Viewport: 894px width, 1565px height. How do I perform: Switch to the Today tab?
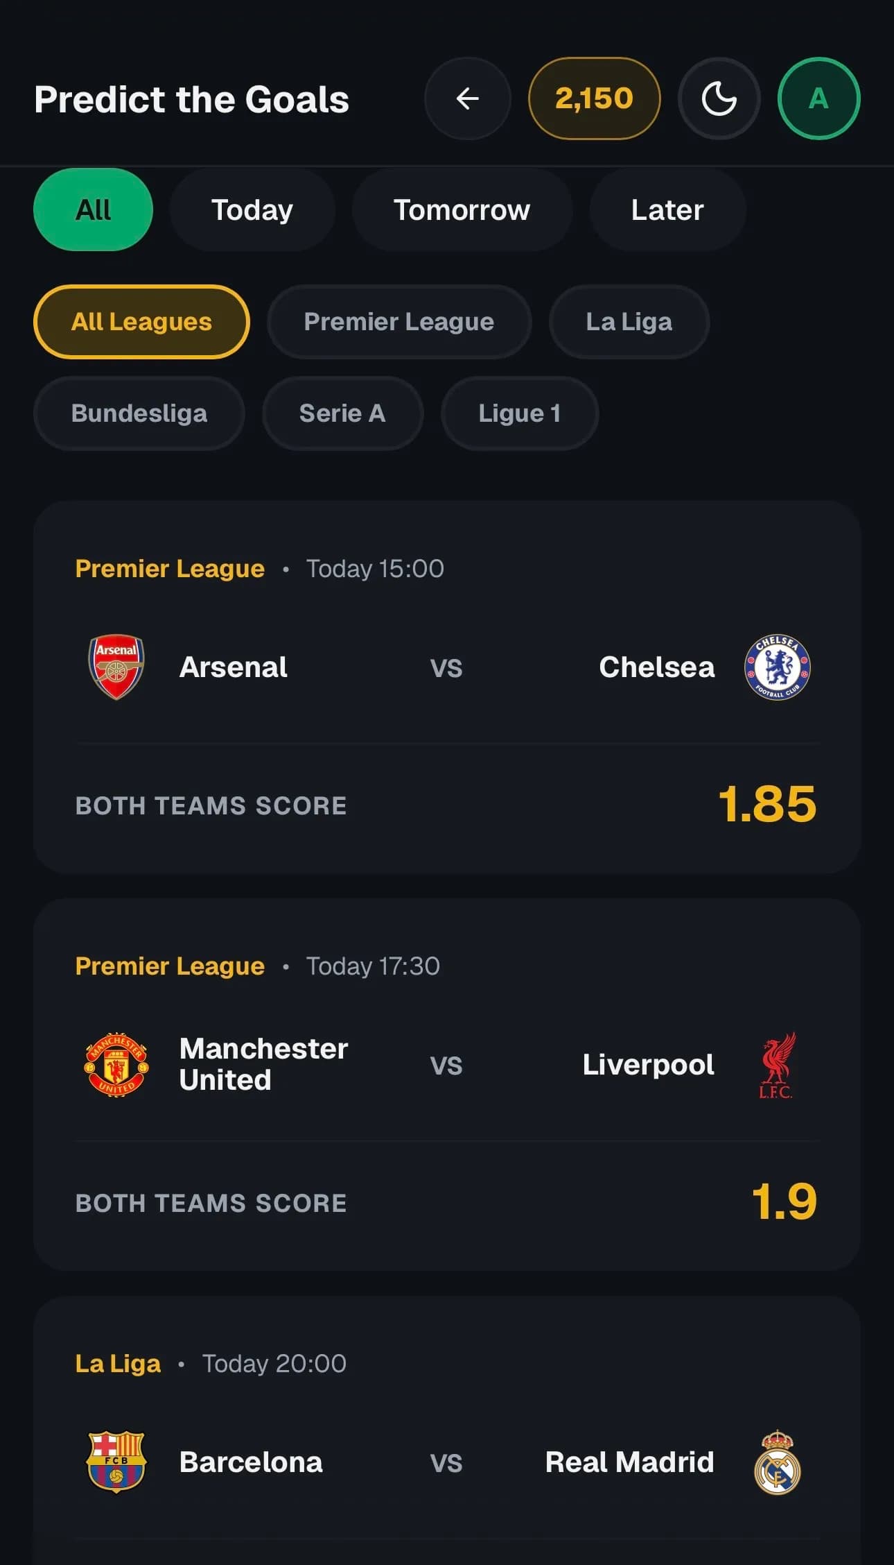click(252, 209)
